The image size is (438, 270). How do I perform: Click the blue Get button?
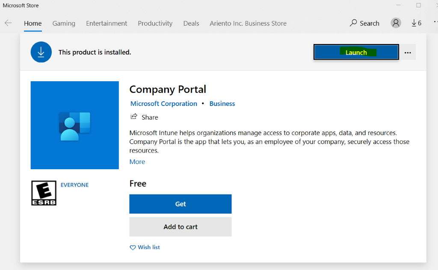coord(181,204)
